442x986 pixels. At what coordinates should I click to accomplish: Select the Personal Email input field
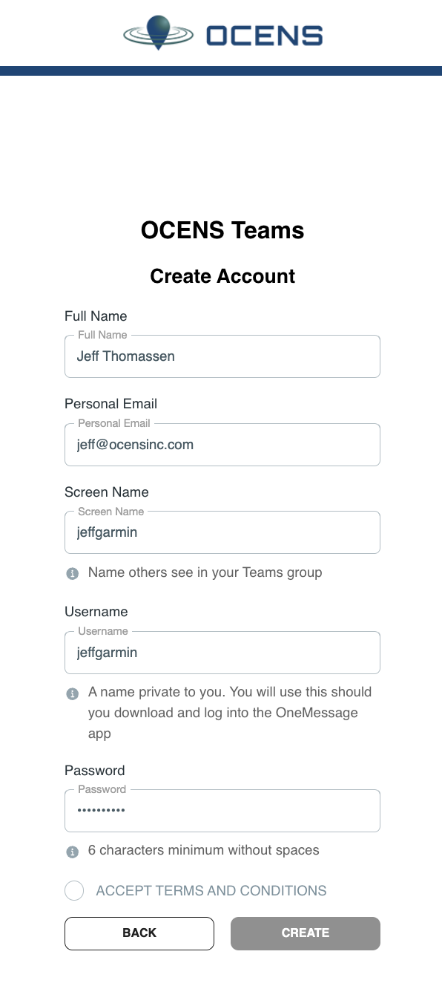[222, 445]
